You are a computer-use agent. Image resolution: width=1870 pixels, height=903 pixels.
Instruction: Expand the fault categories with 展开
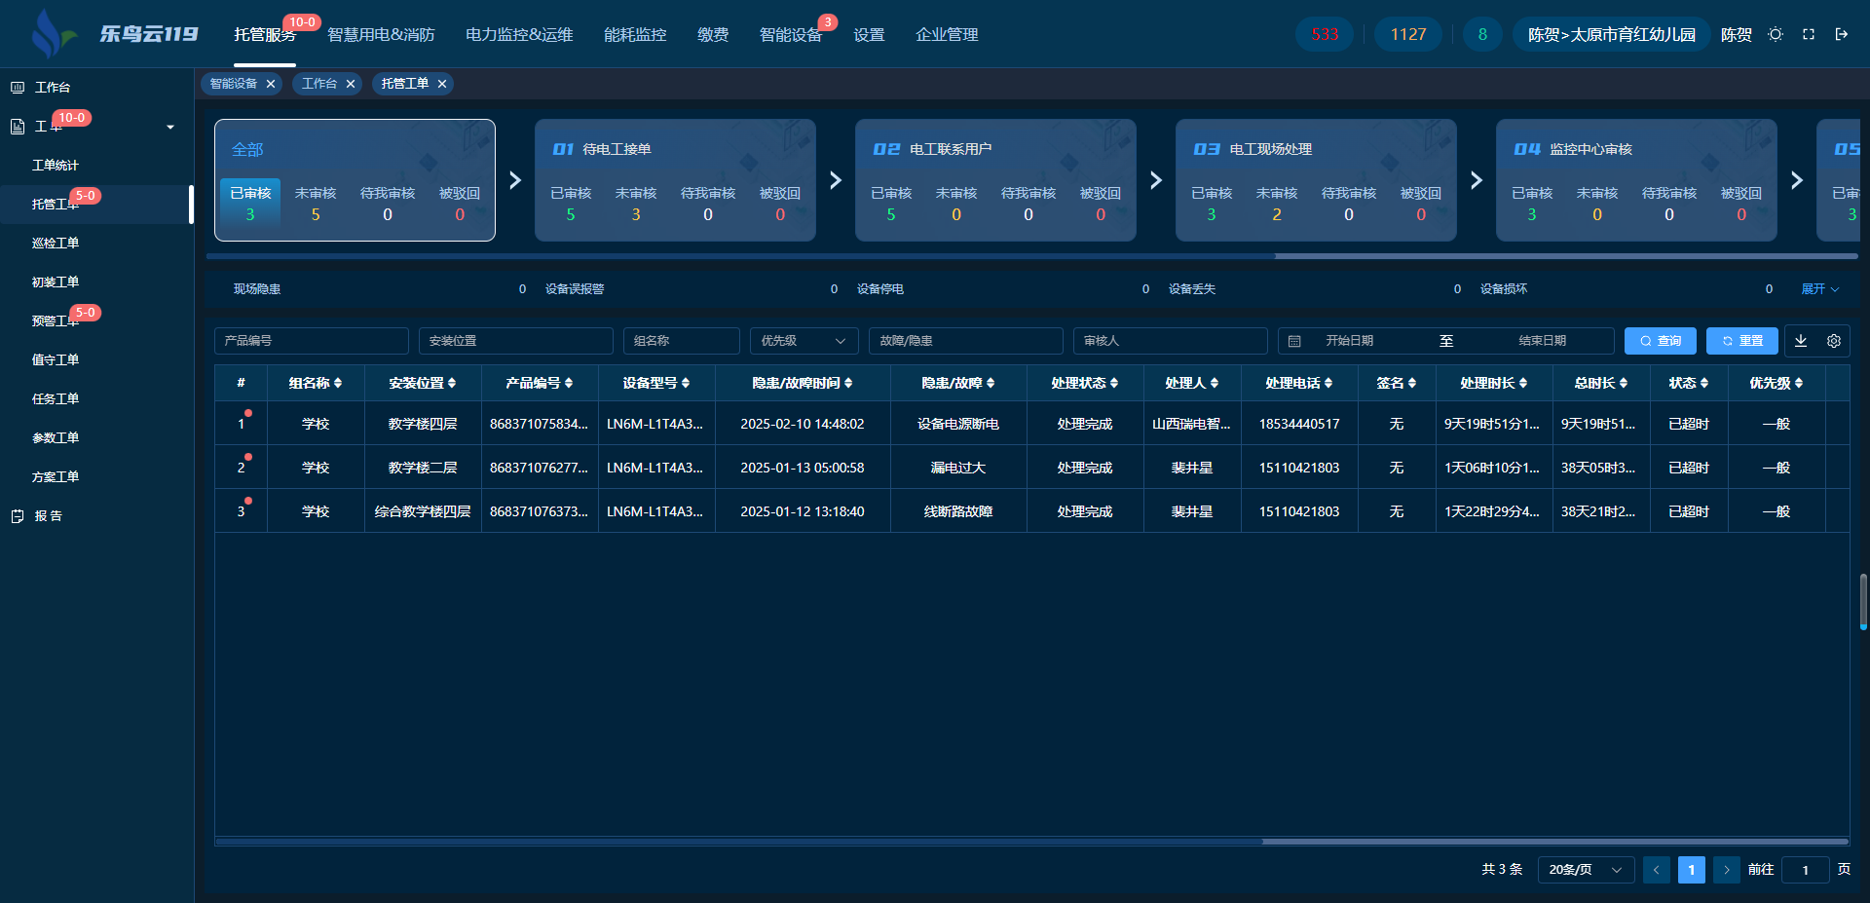(x=1819, y=289)
